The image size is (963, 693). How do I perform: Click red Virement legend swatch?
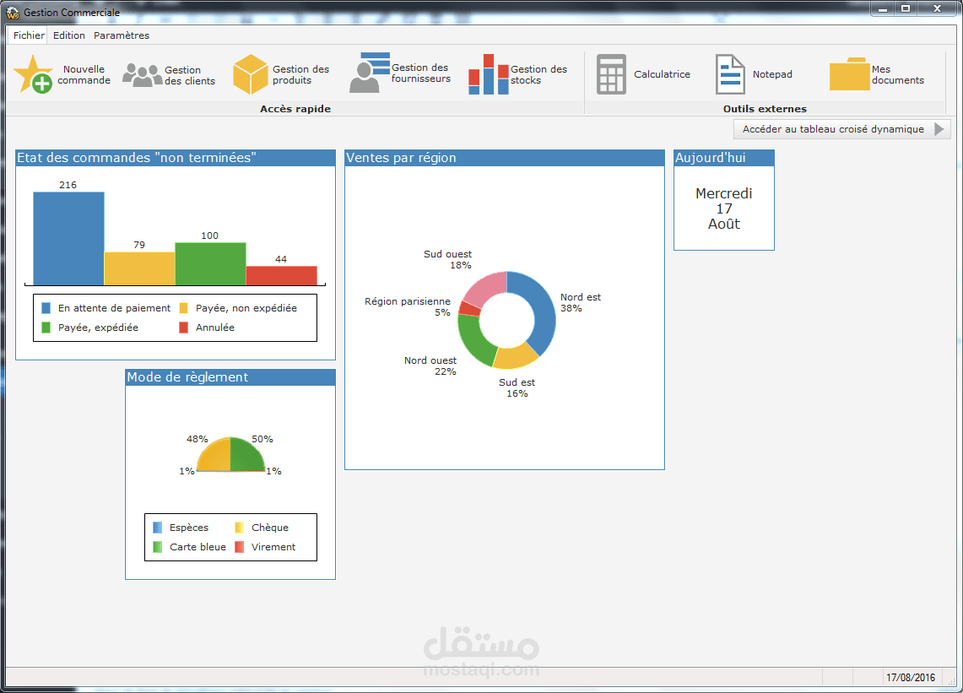240,548
